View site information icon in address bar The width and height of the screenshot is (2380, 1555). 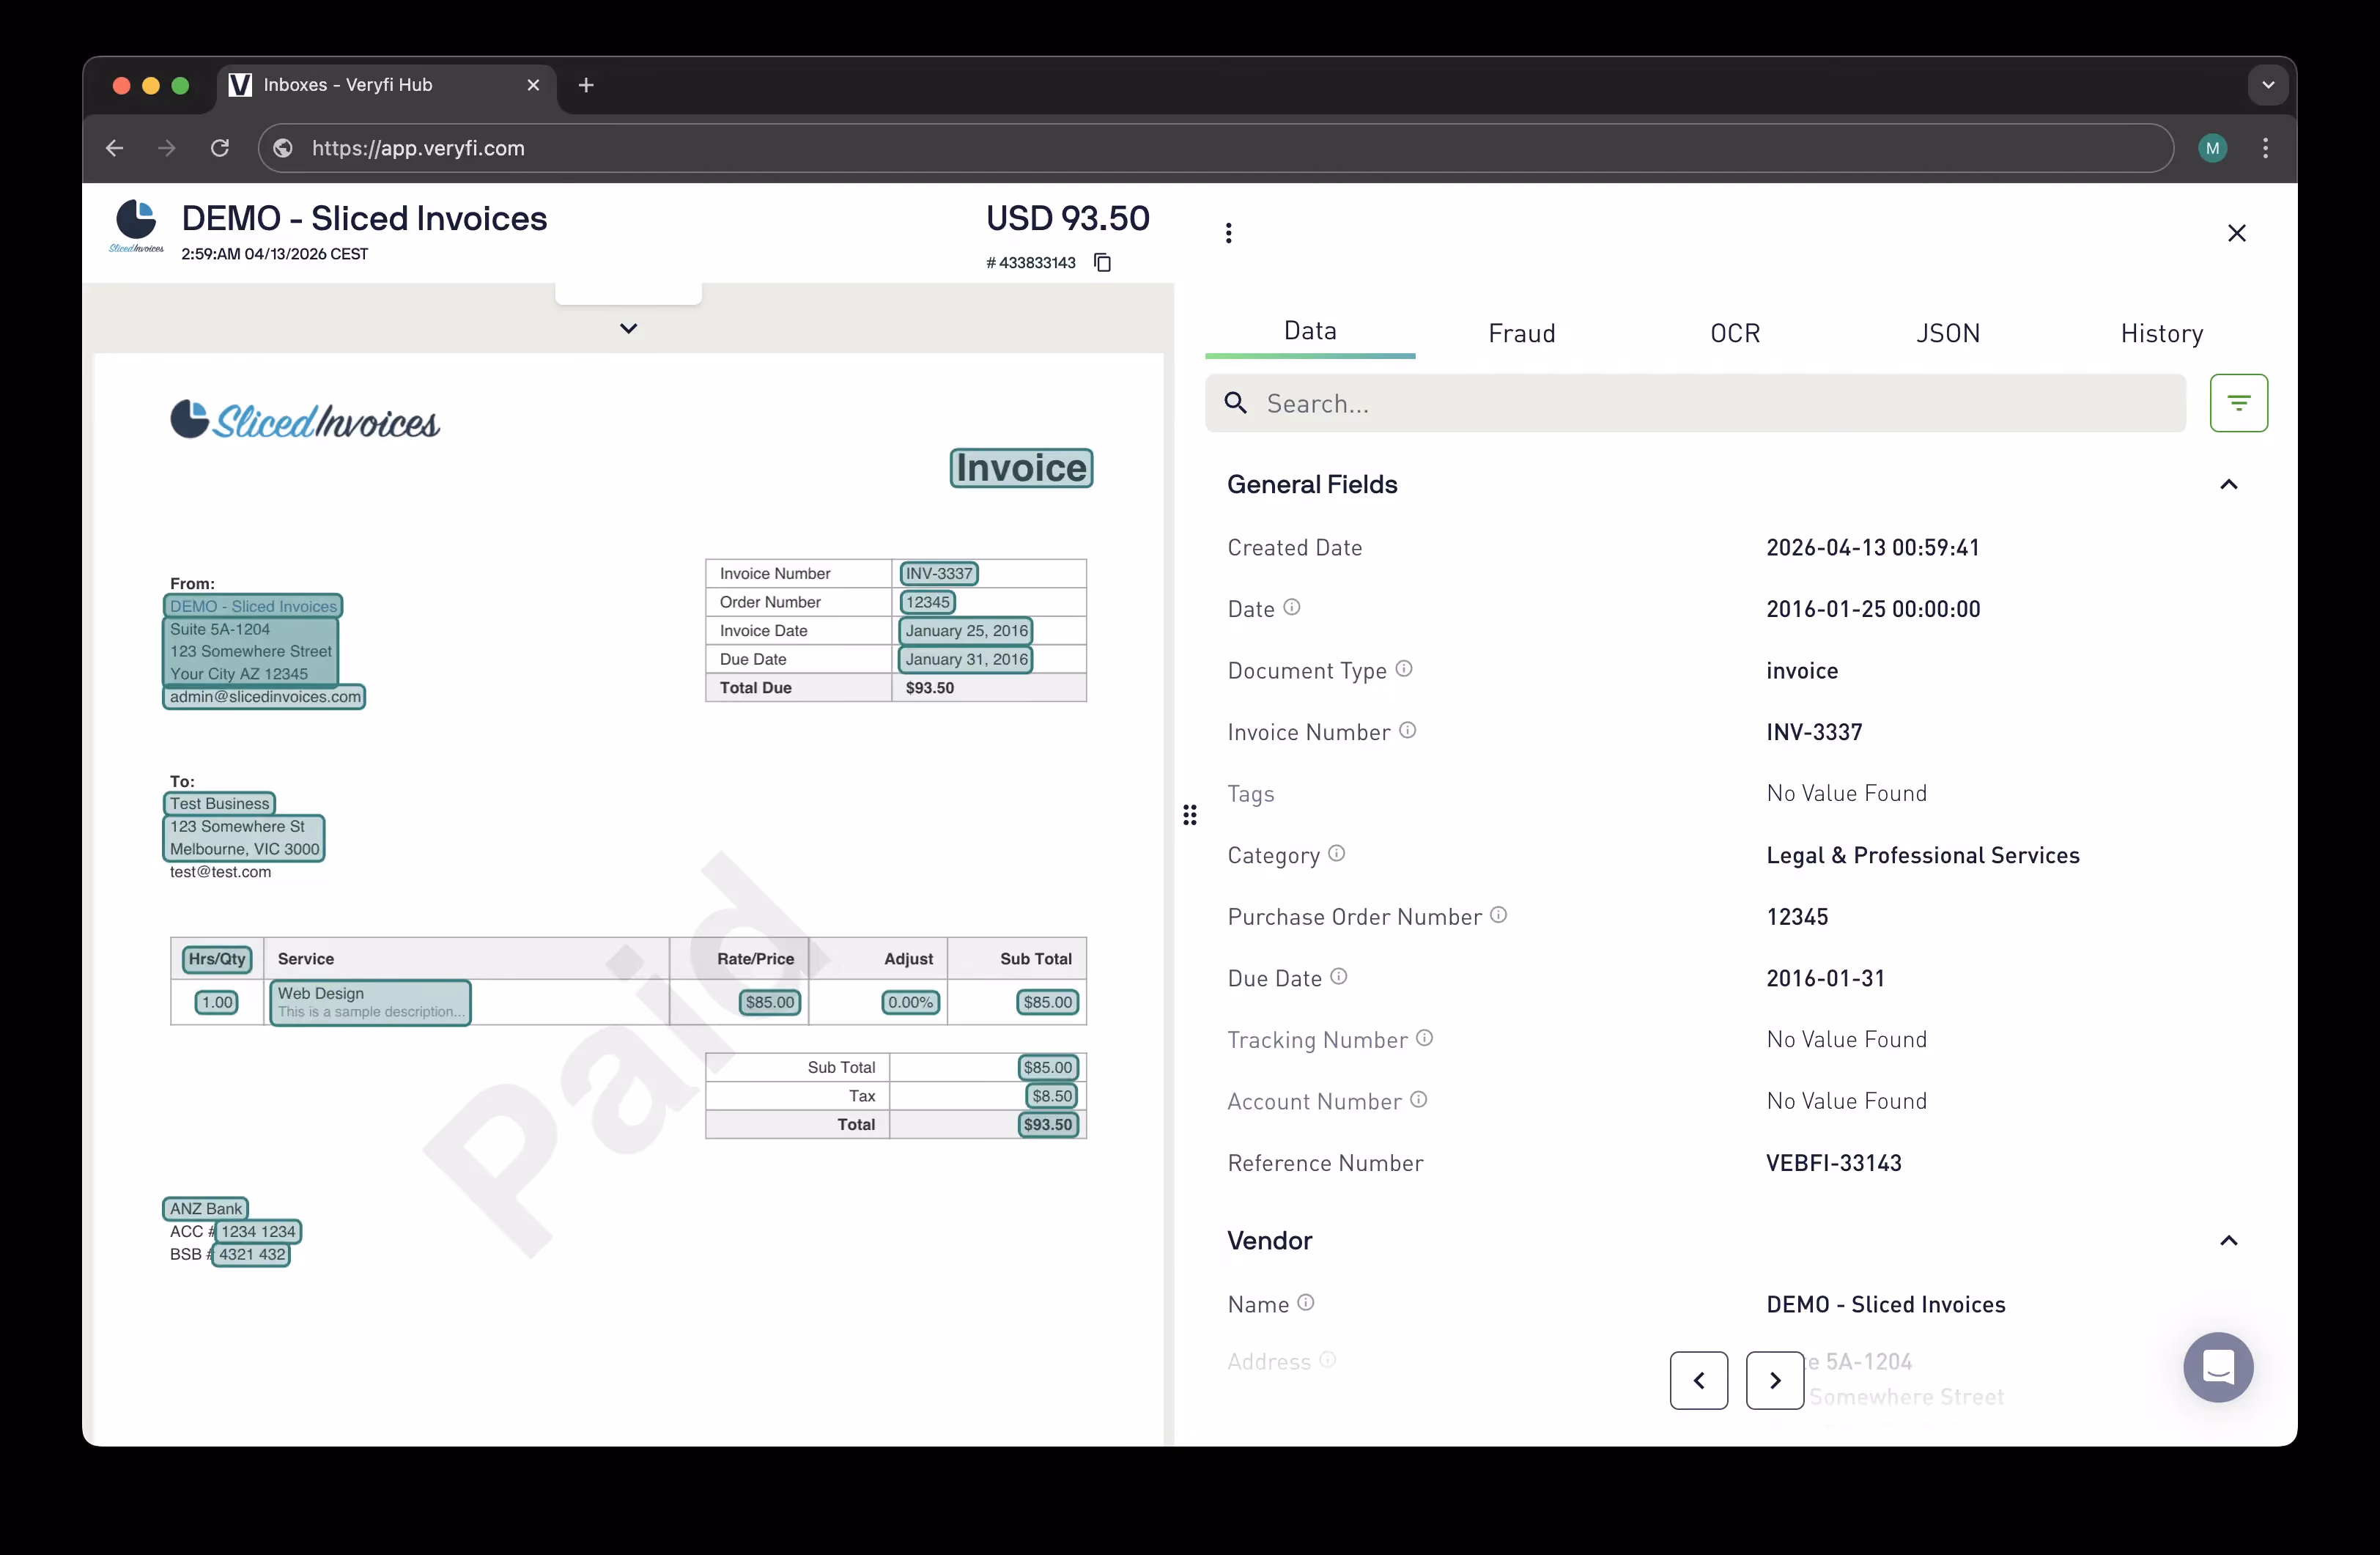tap(283, 148)
